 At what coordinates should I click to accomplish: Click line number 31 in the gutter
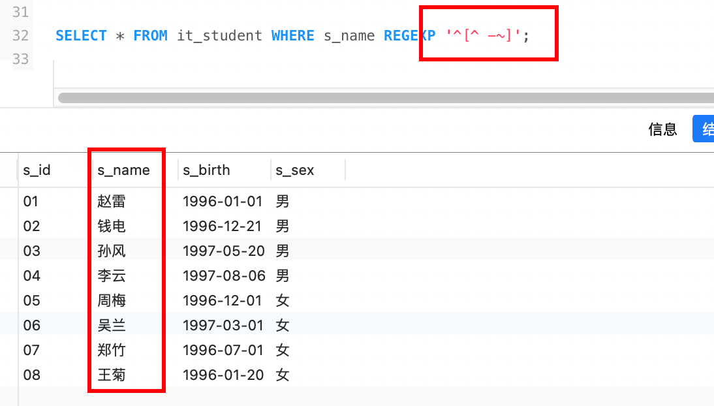tap(21, 12)
